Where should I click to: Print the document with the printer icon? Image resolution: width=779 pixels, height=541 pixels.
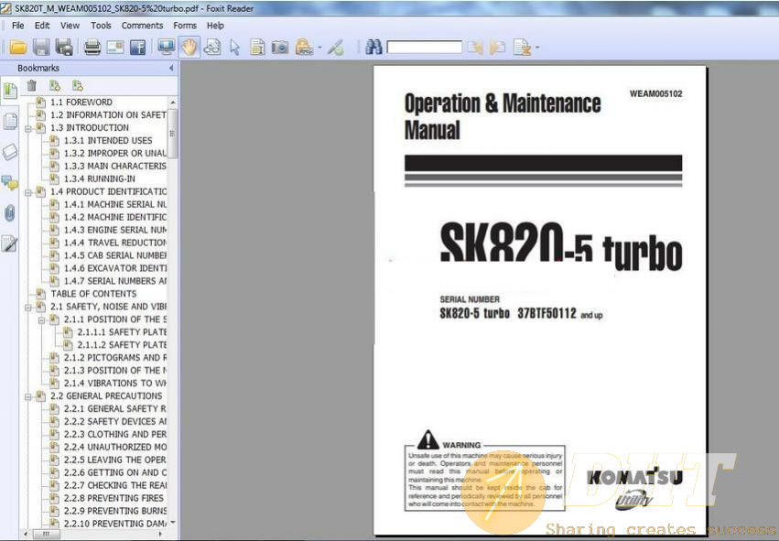tap(92, 48)
